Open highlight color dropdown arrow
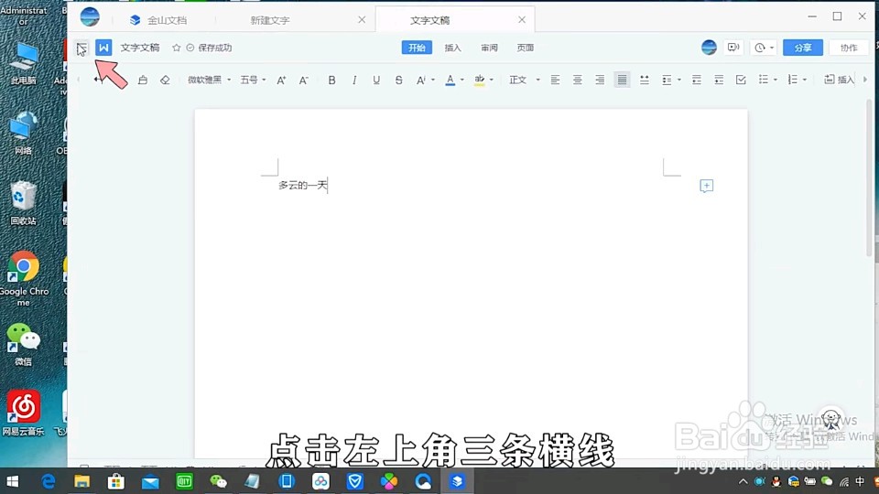Viewport: 879px width, 494px height. point(492,81)
